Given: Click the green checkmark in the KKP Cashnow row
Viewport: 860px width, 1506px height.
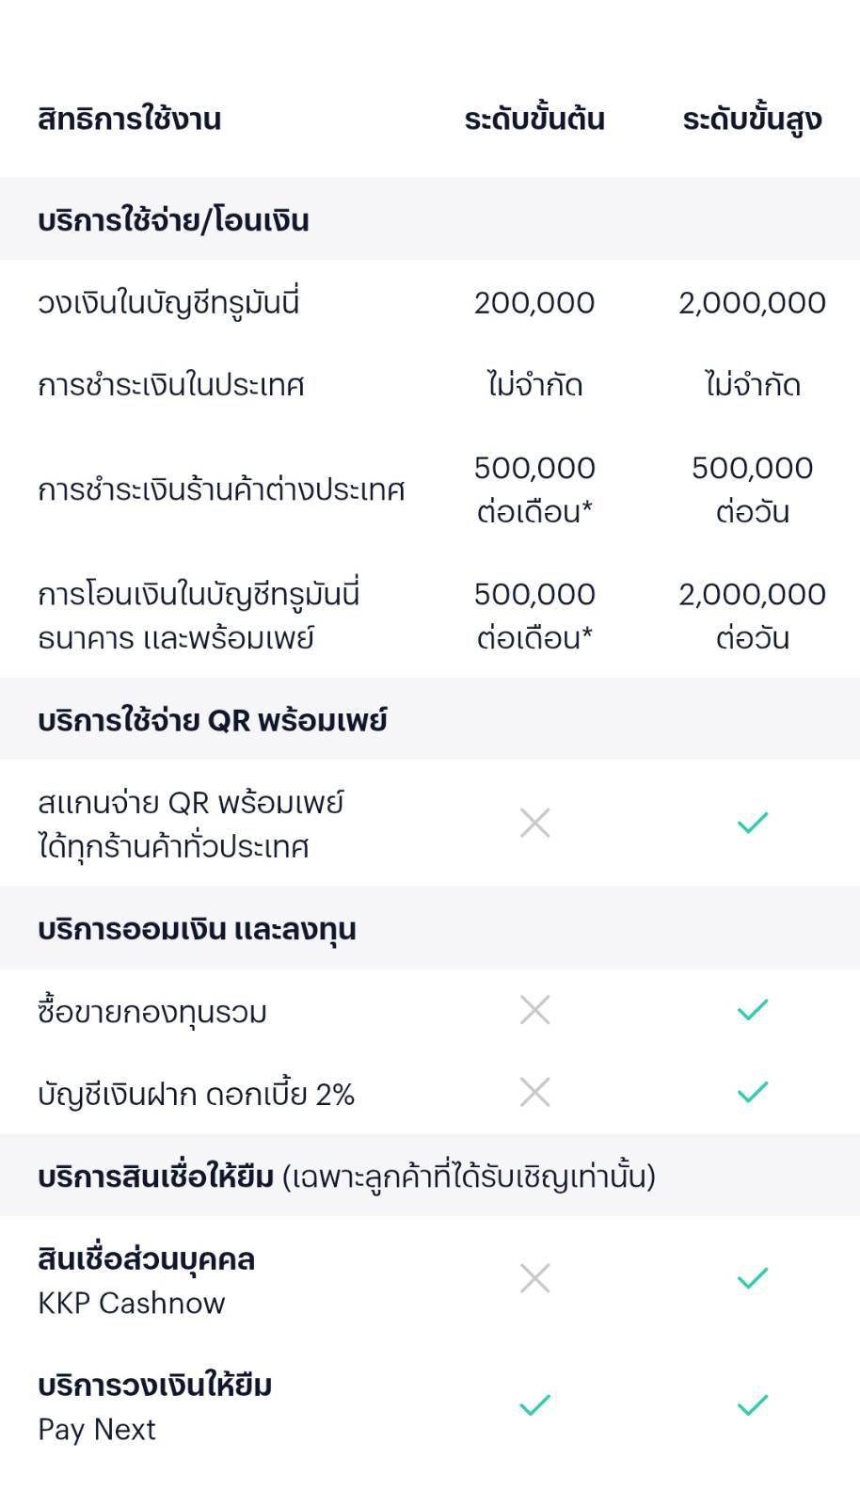Looking at the screenshot, I should point(753,1278).
